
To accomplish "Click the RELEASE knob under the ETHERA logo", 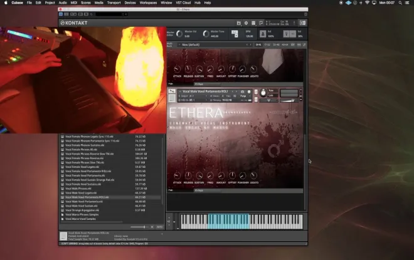I will click(x=188, y=175).
